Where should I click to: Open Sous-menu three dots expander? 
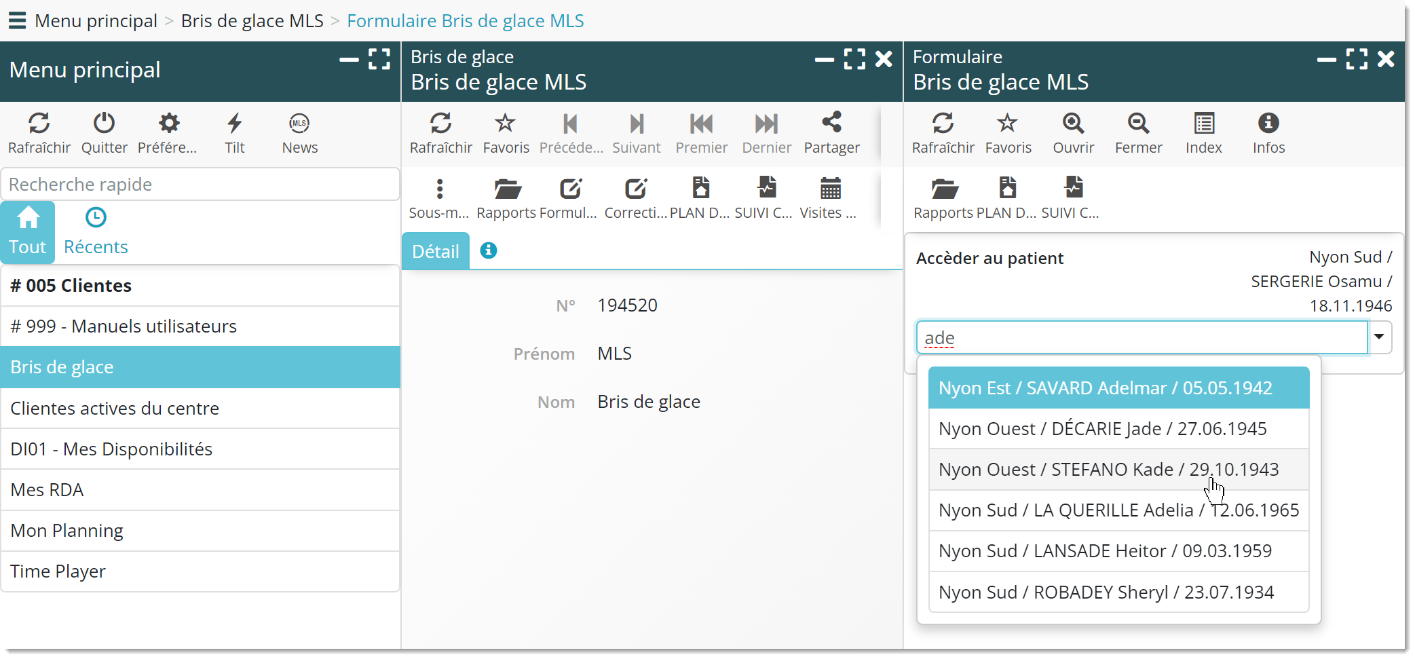click(439, 189)
